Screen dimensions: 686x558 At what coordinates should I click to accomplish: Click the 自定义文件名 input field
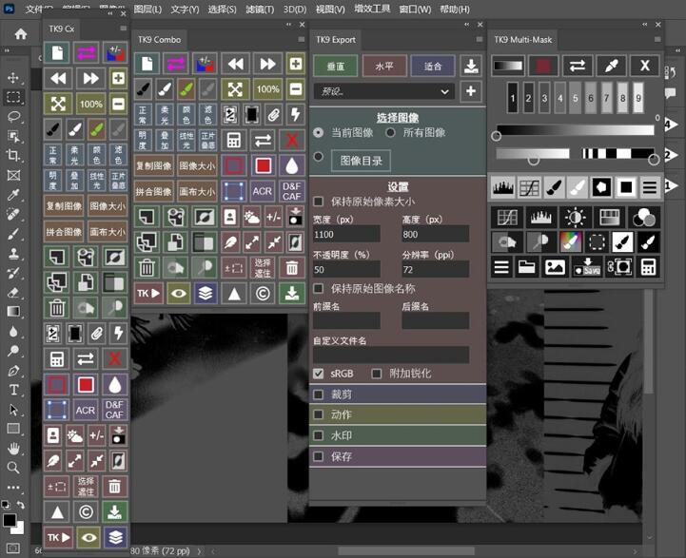(391, 355)
